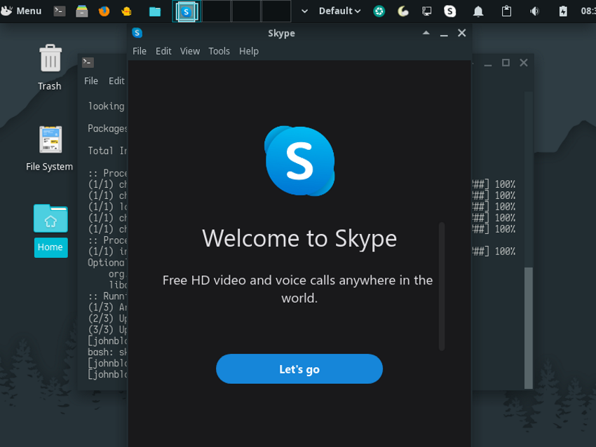
Task: Open the Skype File menu
Action: coord(139,51)
